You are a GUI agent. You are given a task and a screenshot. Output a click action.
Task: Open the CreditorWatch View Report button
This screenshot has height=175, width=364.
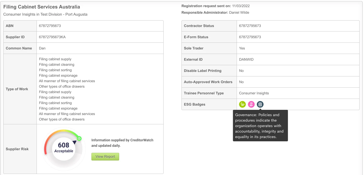tap(105, 157)
